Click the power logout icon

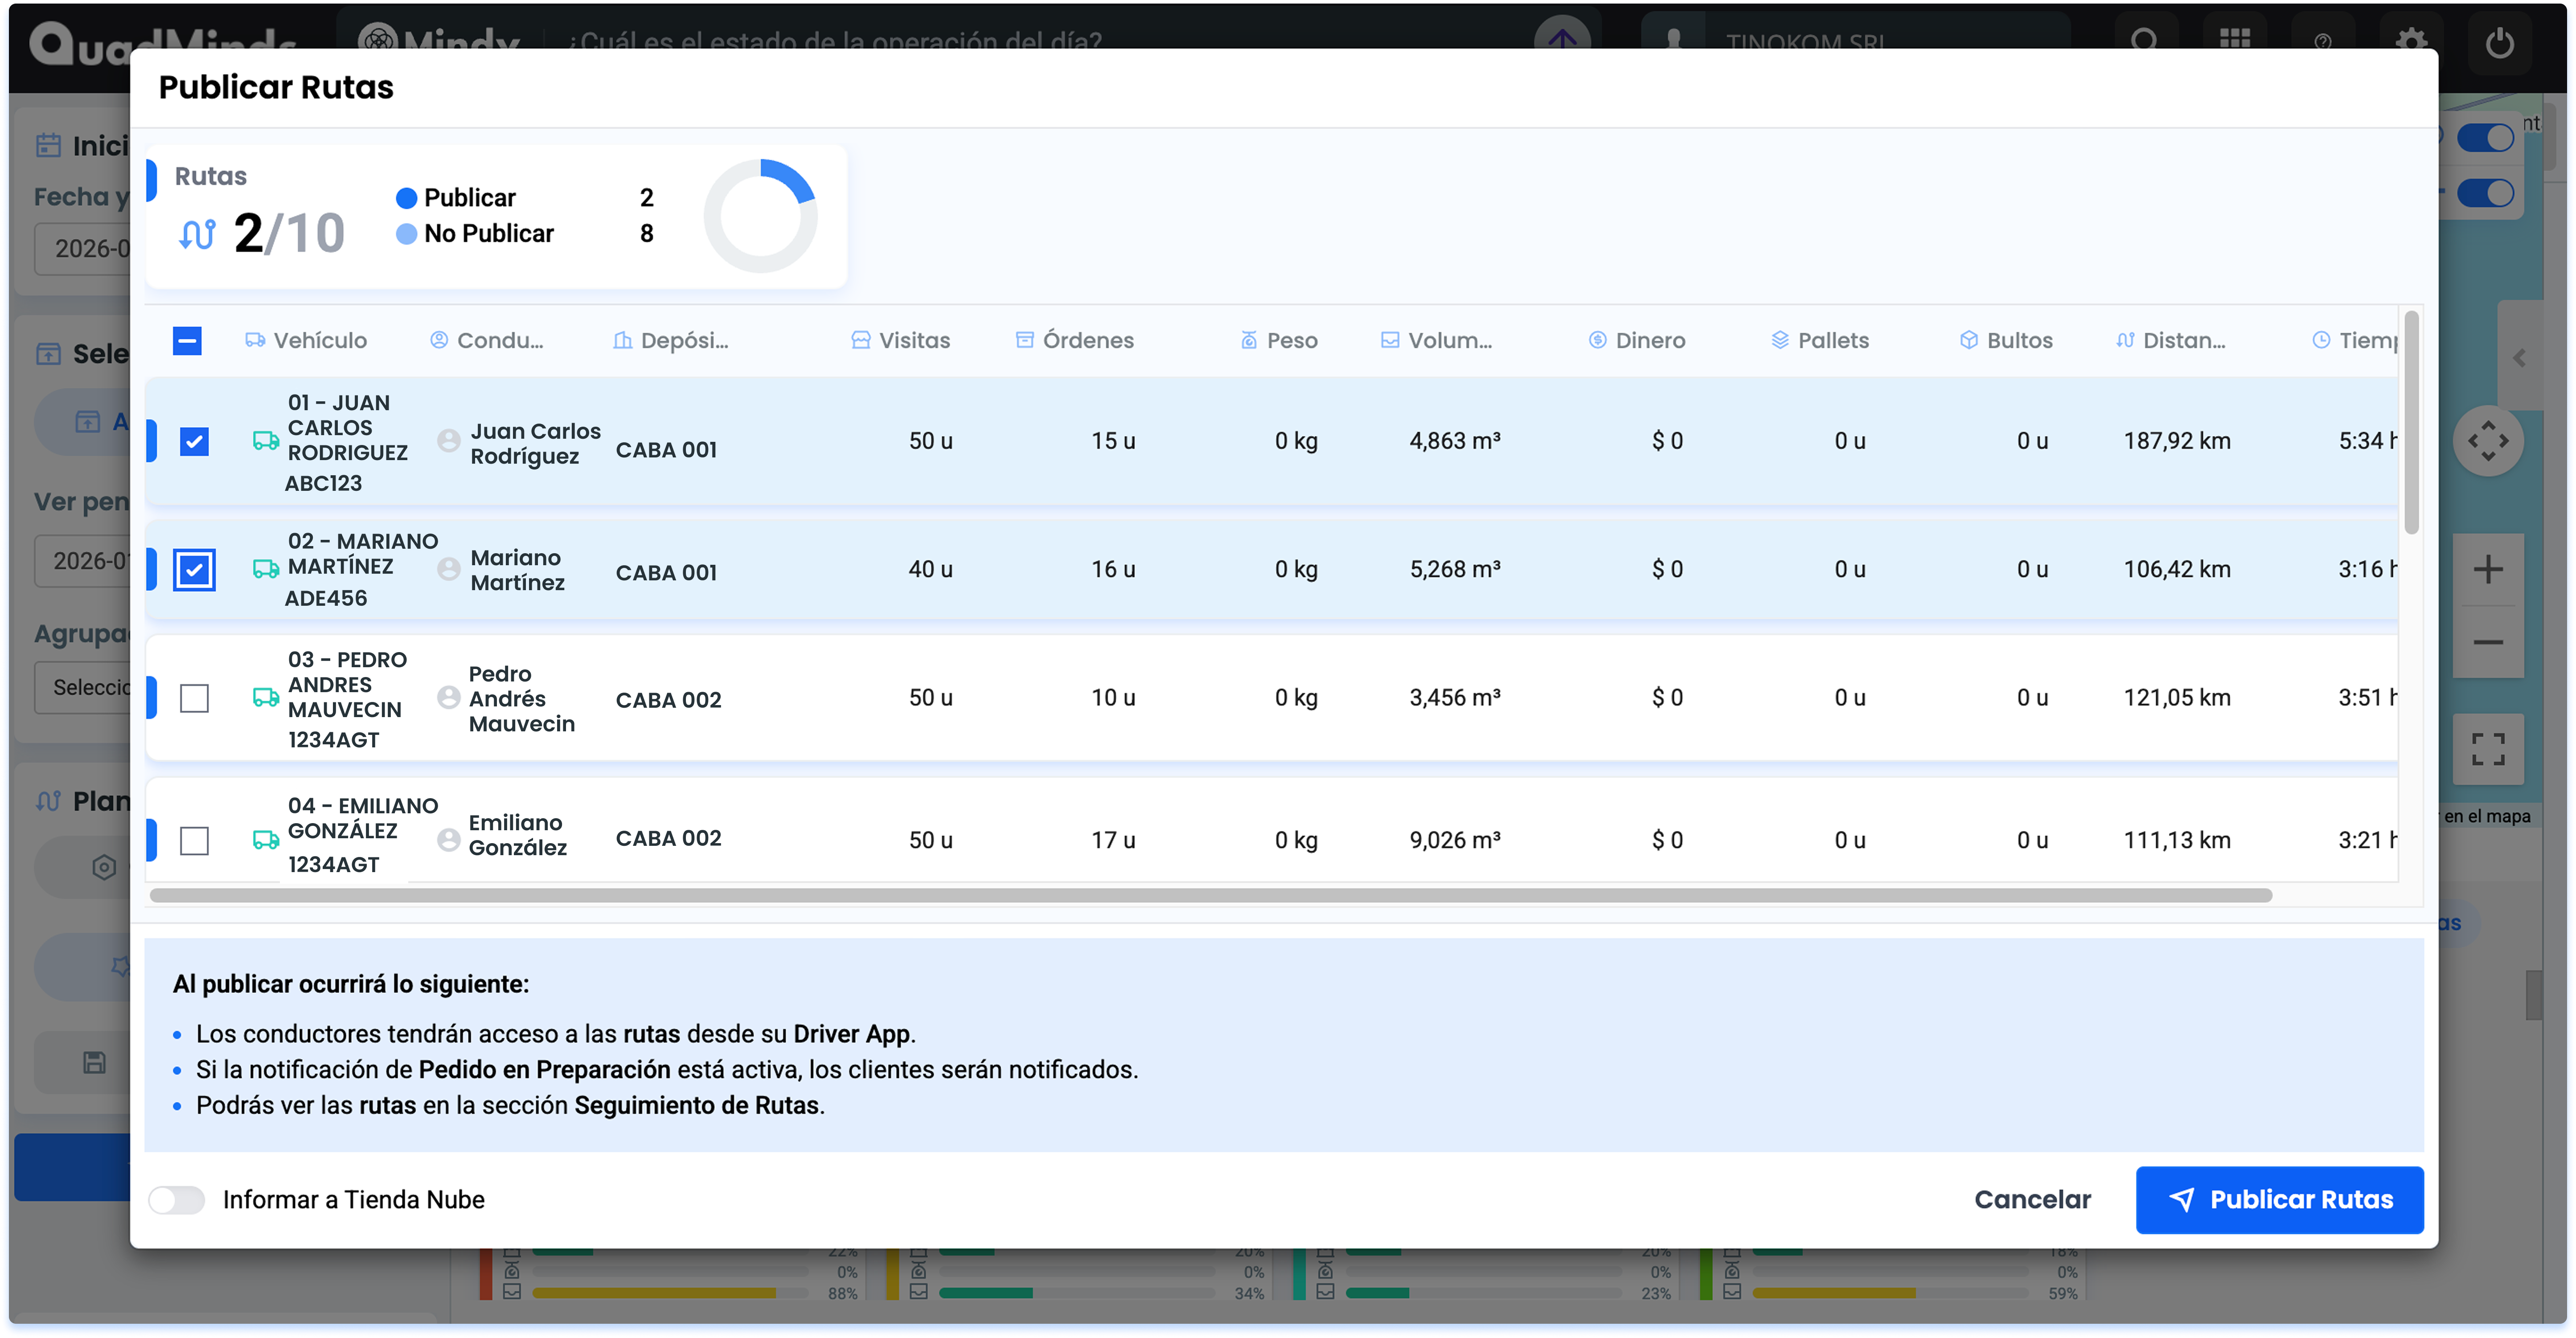tap(2499, 43)
